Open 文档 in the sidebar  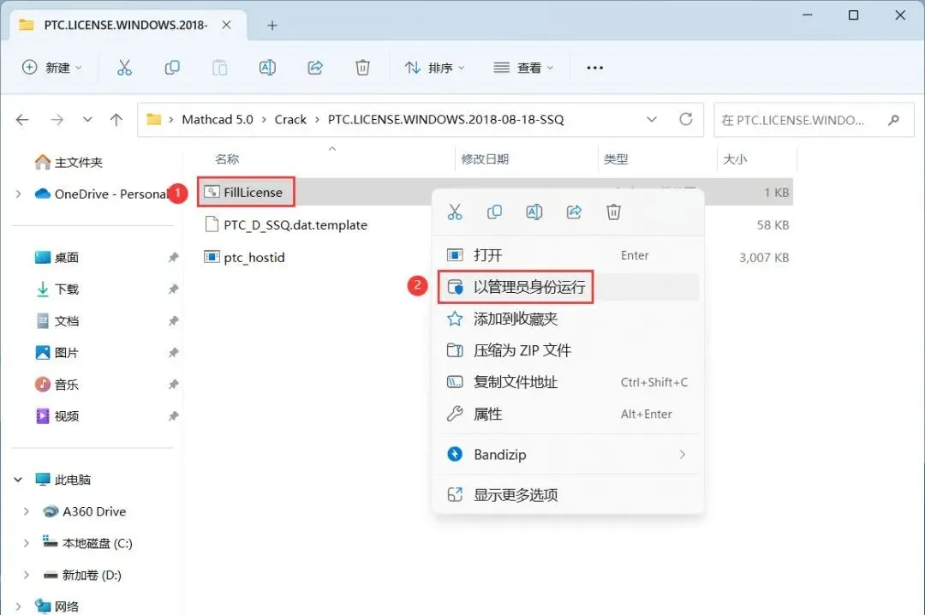click(57, 321)
